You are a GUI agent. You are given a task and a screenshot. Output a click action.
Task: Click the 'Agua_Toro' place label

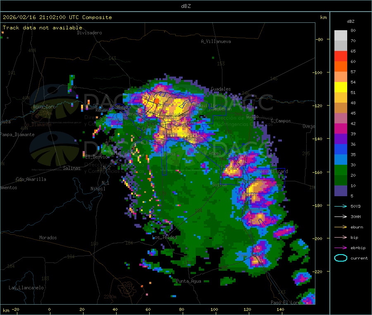coord(44,107)
